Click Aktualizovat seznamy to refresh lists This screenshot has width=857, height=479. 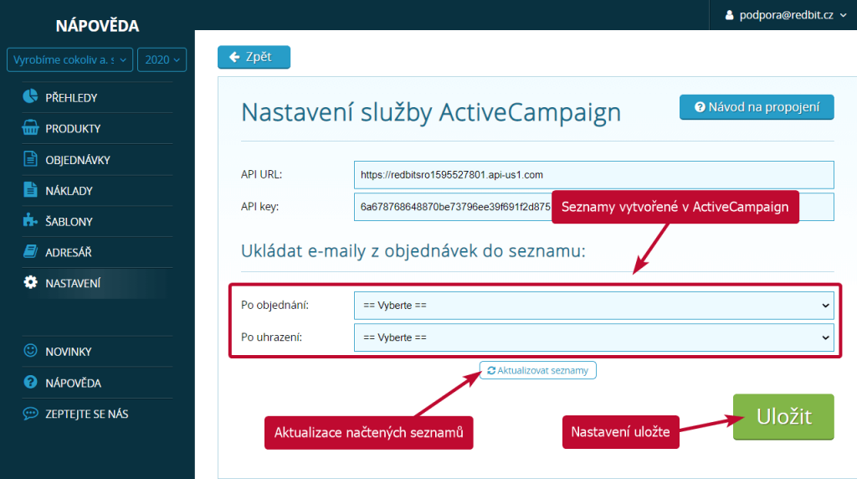pyautogui.click(x=538, y=370)
